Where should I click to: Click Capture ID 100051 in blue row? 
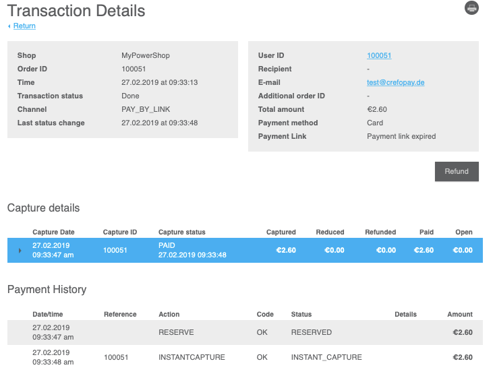[x=115, y=251]
